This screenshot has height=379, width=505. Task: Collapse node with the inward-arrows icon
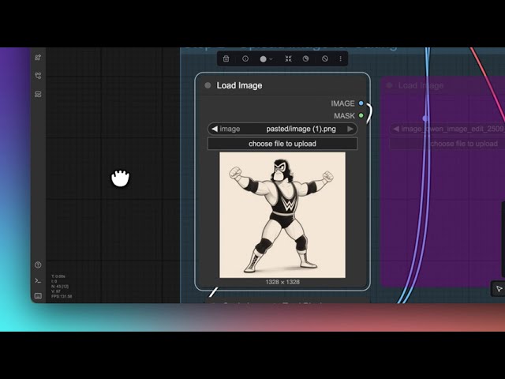click(288, 58)
